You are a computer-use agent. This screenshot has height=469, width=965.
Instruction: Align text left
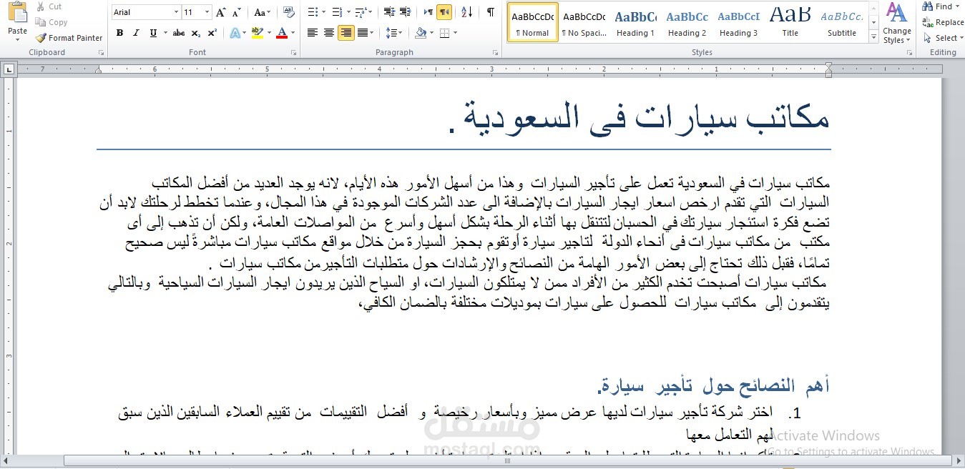pos(313,33)
